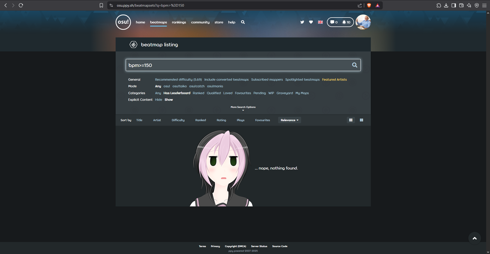The width and height of the screenshot is (490, 254).
Task: Select osu!mania mode filter
Action: click(215, 86)
